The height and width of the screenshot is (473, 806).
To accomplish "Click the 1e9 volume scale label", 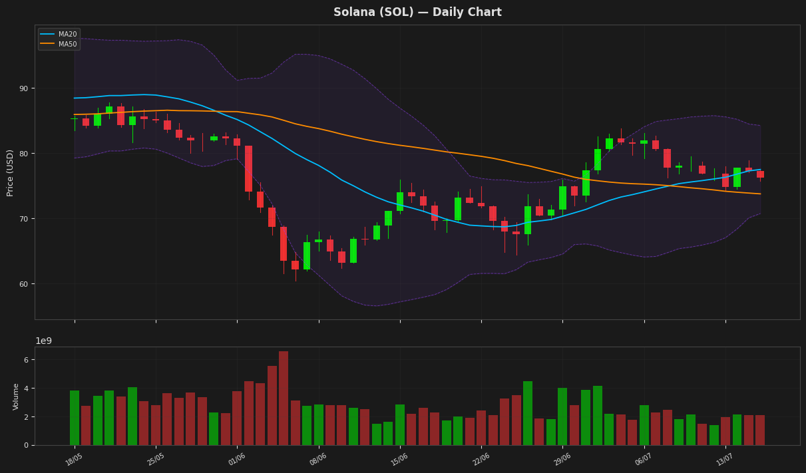I will pos(43,341).
